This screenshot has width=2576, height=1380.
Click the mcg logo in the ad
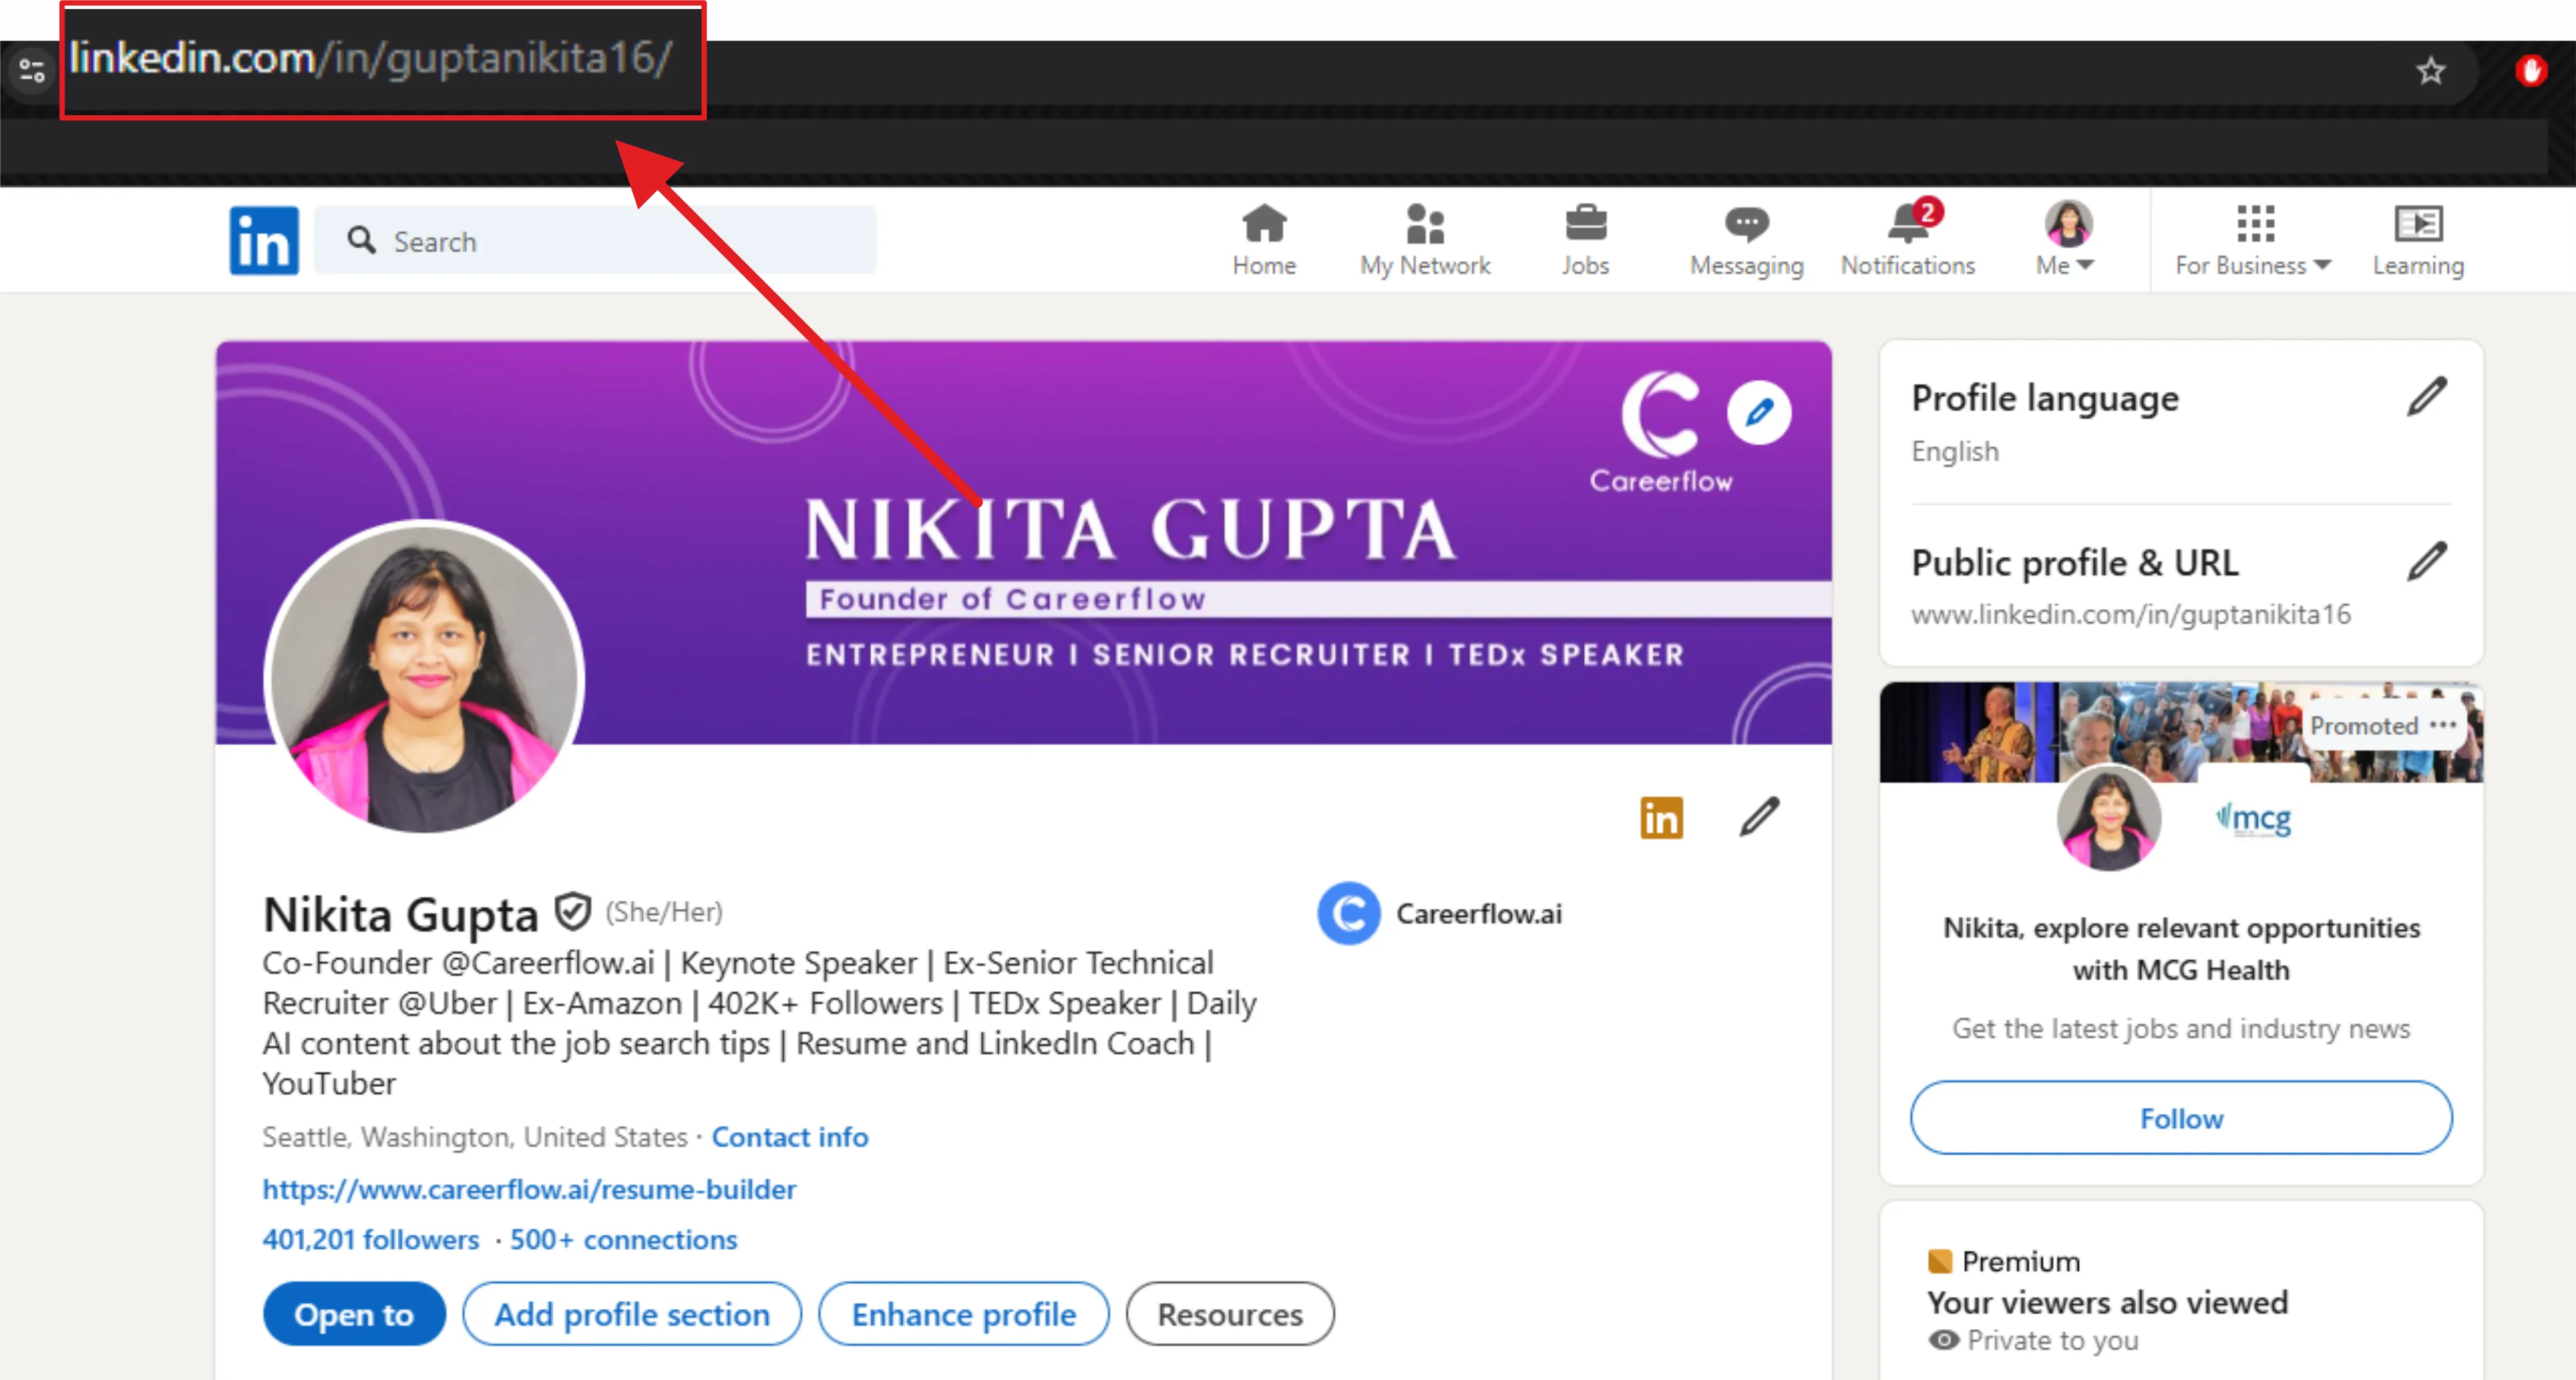pos(2254,819)
